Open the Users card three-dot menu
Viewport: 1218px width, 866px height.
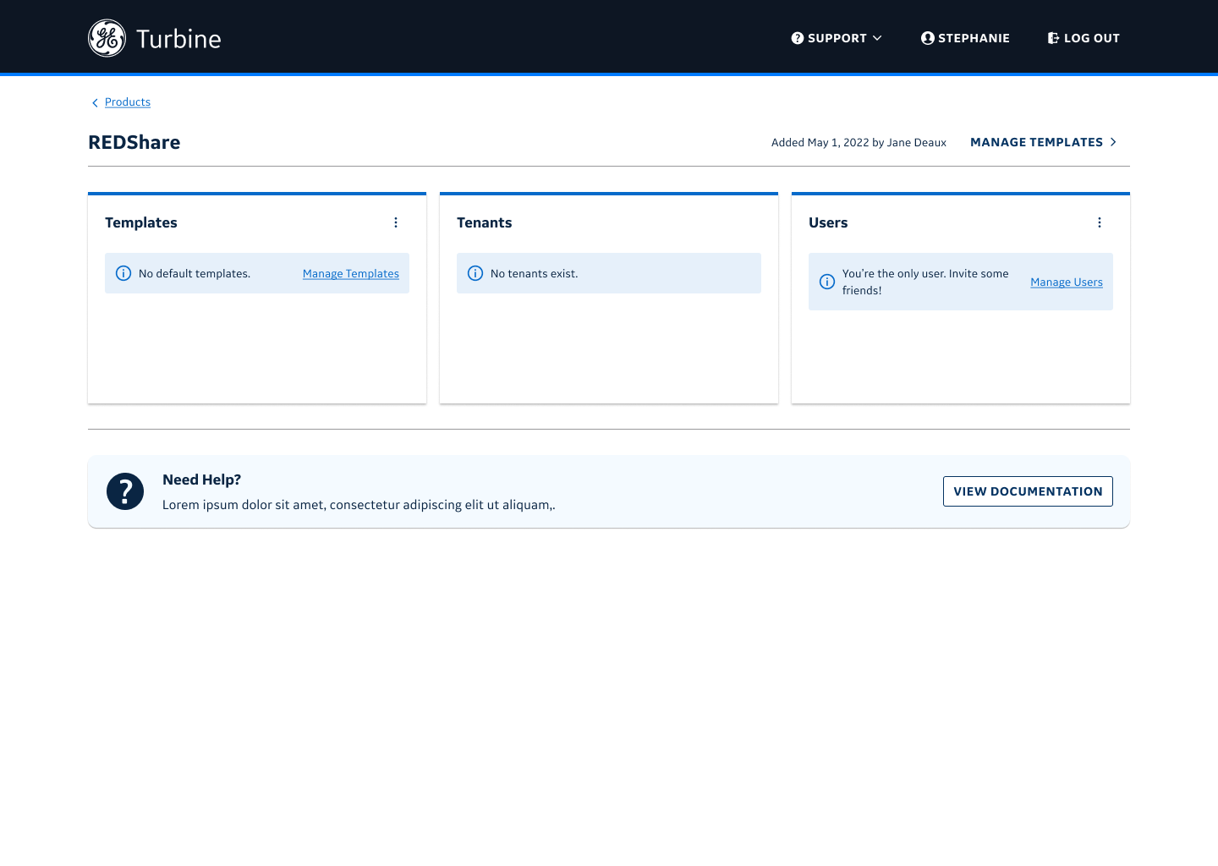coord(1100,222)
